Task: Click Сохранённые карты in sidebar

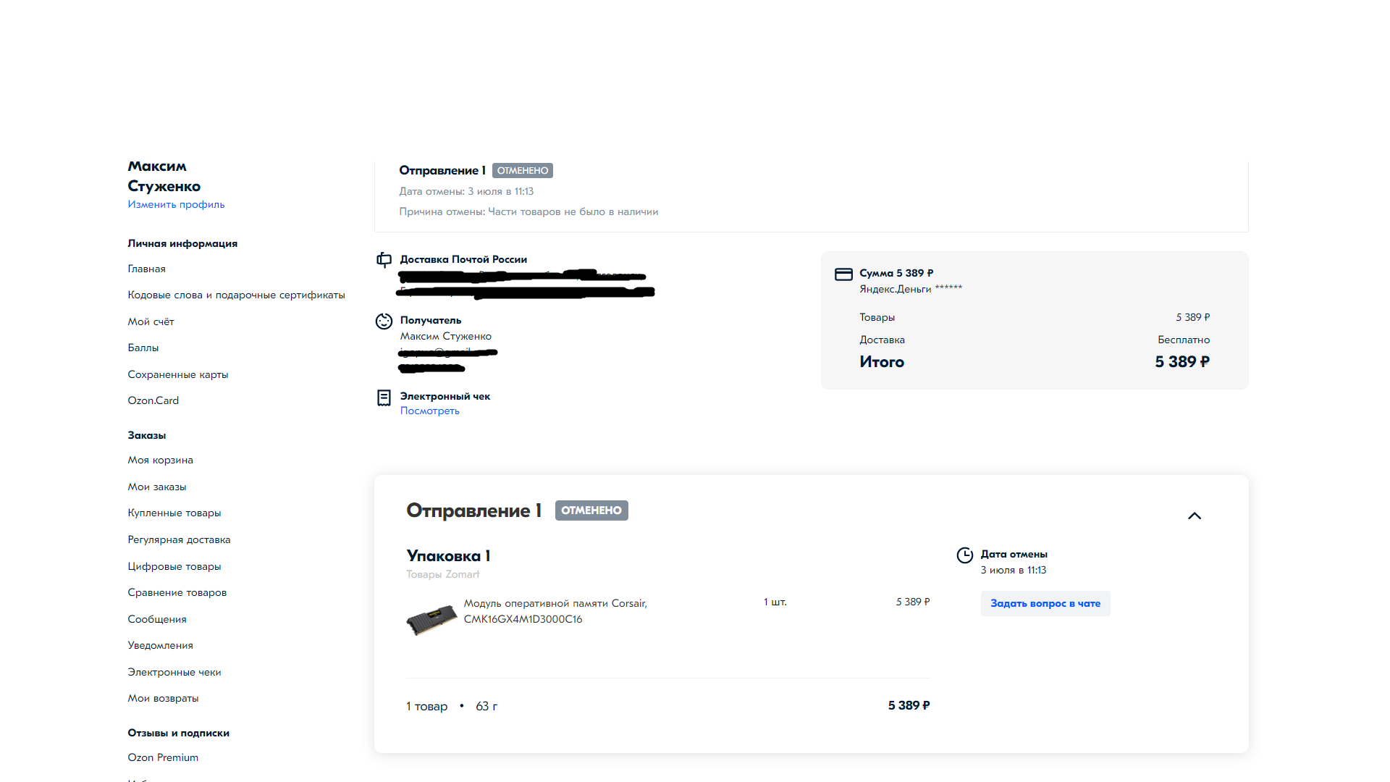Action: point(179,374)
